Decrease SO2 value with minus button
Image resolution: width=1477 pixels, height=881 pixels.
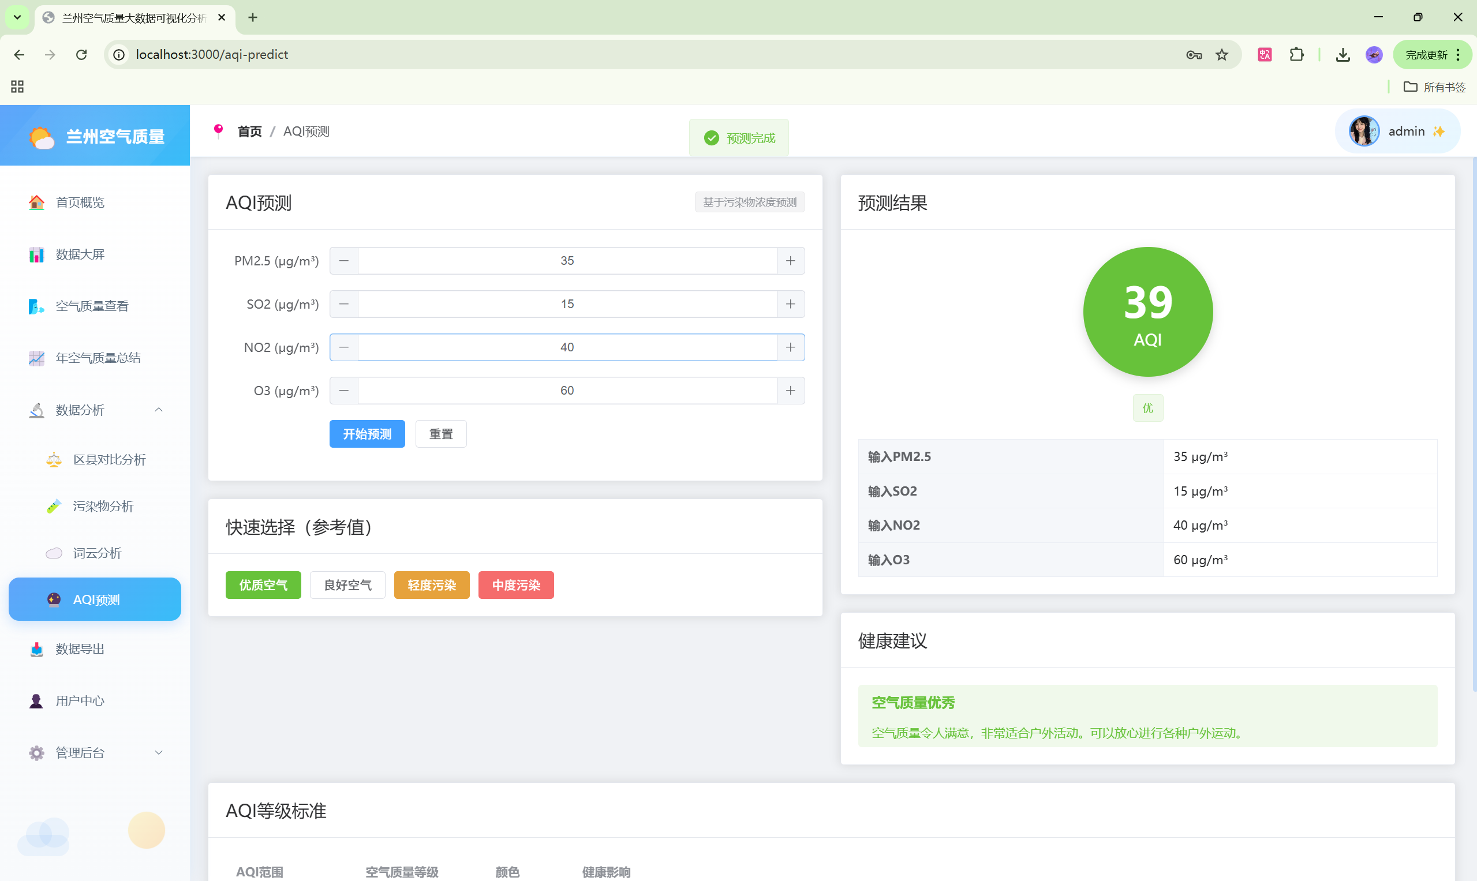pyautogui.click(x=344, y=304)
